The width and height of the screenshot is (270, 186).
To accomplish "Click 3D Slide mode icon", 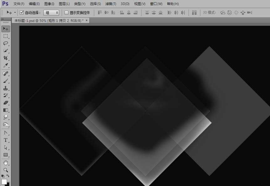I will click(243, 13).
